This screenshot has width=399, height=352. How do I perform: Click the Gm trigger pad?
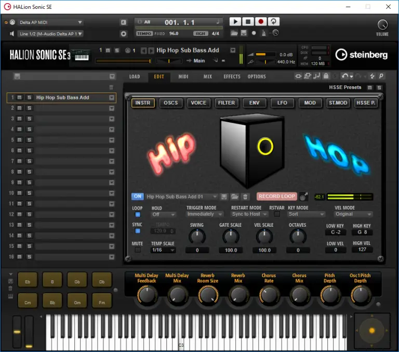click(x=77, y=301)
